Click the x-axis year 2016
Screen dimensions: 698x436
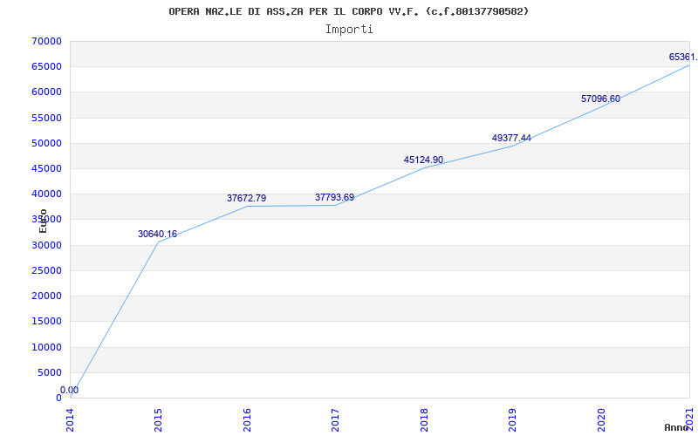(247, 420)
